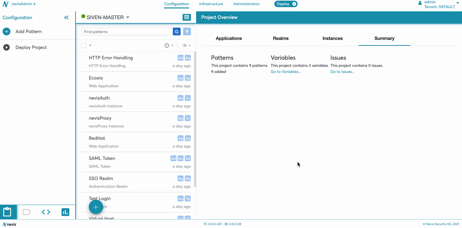Click the Nevis logo in footer
Viewport: 462px width, 228px height.
(9, 224)
